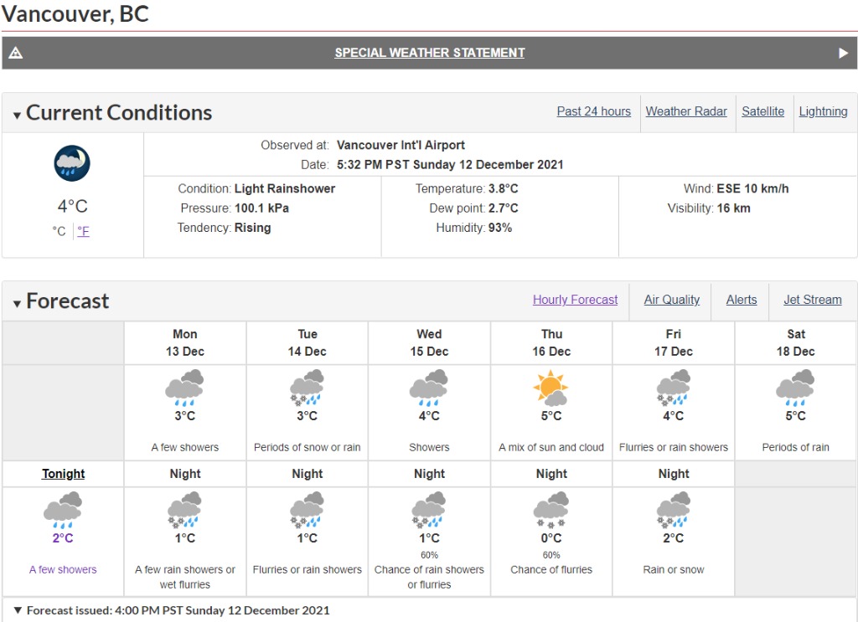Click Saturday 18 Dec periods of rain icon
Image resolution: width=858 pixels, height=622 pixels.
coord(795,388)
